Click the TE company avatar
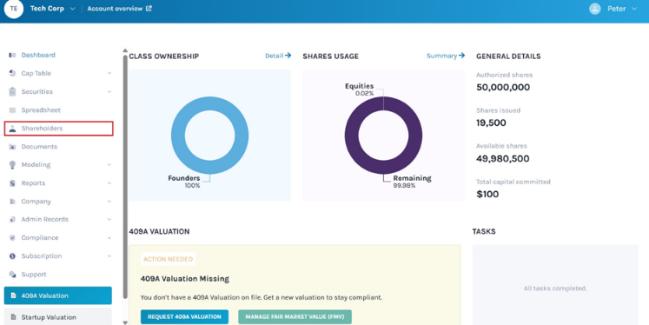The height and width of the screenshot is (325, 649). (14, 9)
